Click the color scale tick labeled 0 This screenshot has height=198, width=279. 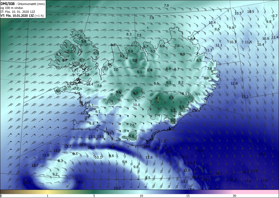tap(1, 196)
